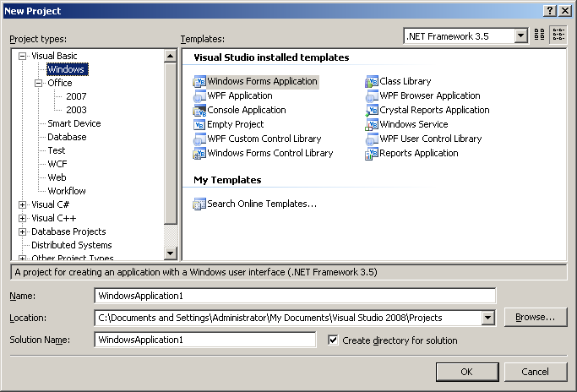
Task: Click the dialog Help question mark button
Action: [550, 11]
